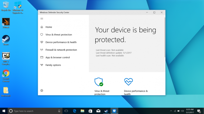Viewport: 204px width, 114px height.
Task: Click the 'Your device is being protected.' heading
Action: [x=125, y=35]
